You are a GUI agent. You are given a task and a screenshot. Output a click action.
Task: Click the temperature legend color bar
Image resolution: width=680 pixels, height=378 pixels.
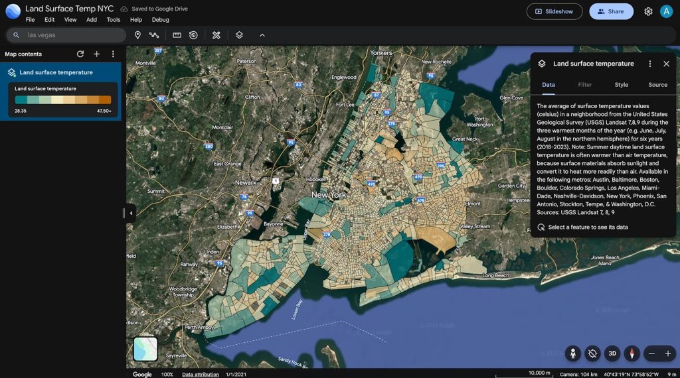63,100
